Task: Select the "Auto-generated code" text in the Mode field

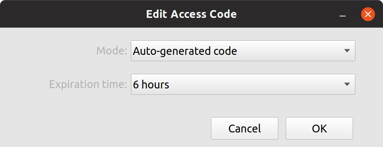Action: [185, 51]
